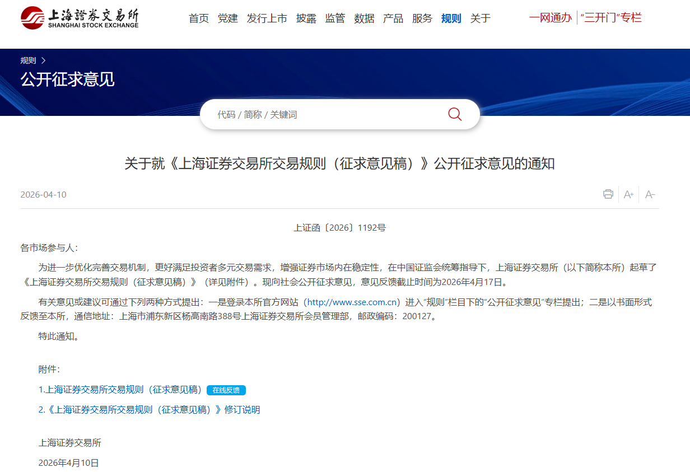This screenshot has width=690, height=472.
Task: Open the 发行上市 navigation item
Action: pos(267,18)
